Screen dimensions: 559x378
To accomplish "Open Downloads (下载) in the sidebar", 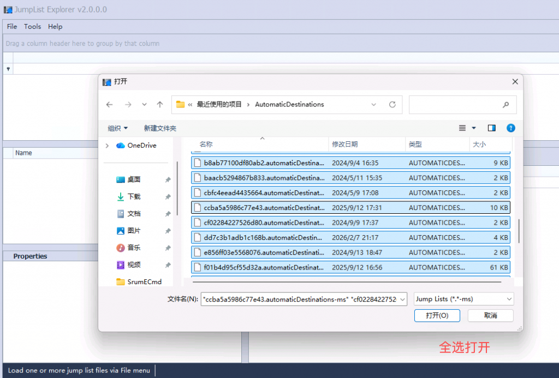I will [x=134, y=196].
